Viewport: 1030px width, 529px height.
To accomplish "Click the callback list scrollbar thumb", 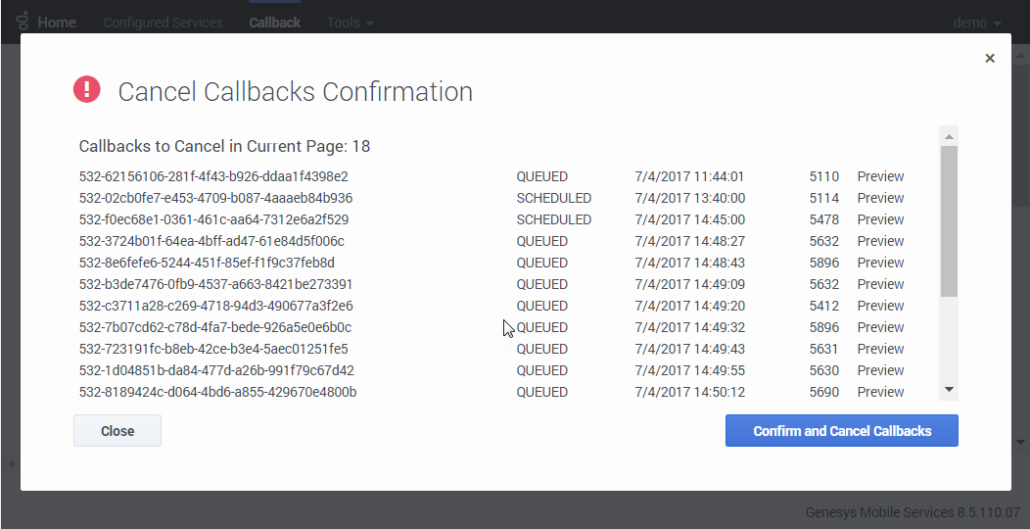I will (x=948, y=220).
